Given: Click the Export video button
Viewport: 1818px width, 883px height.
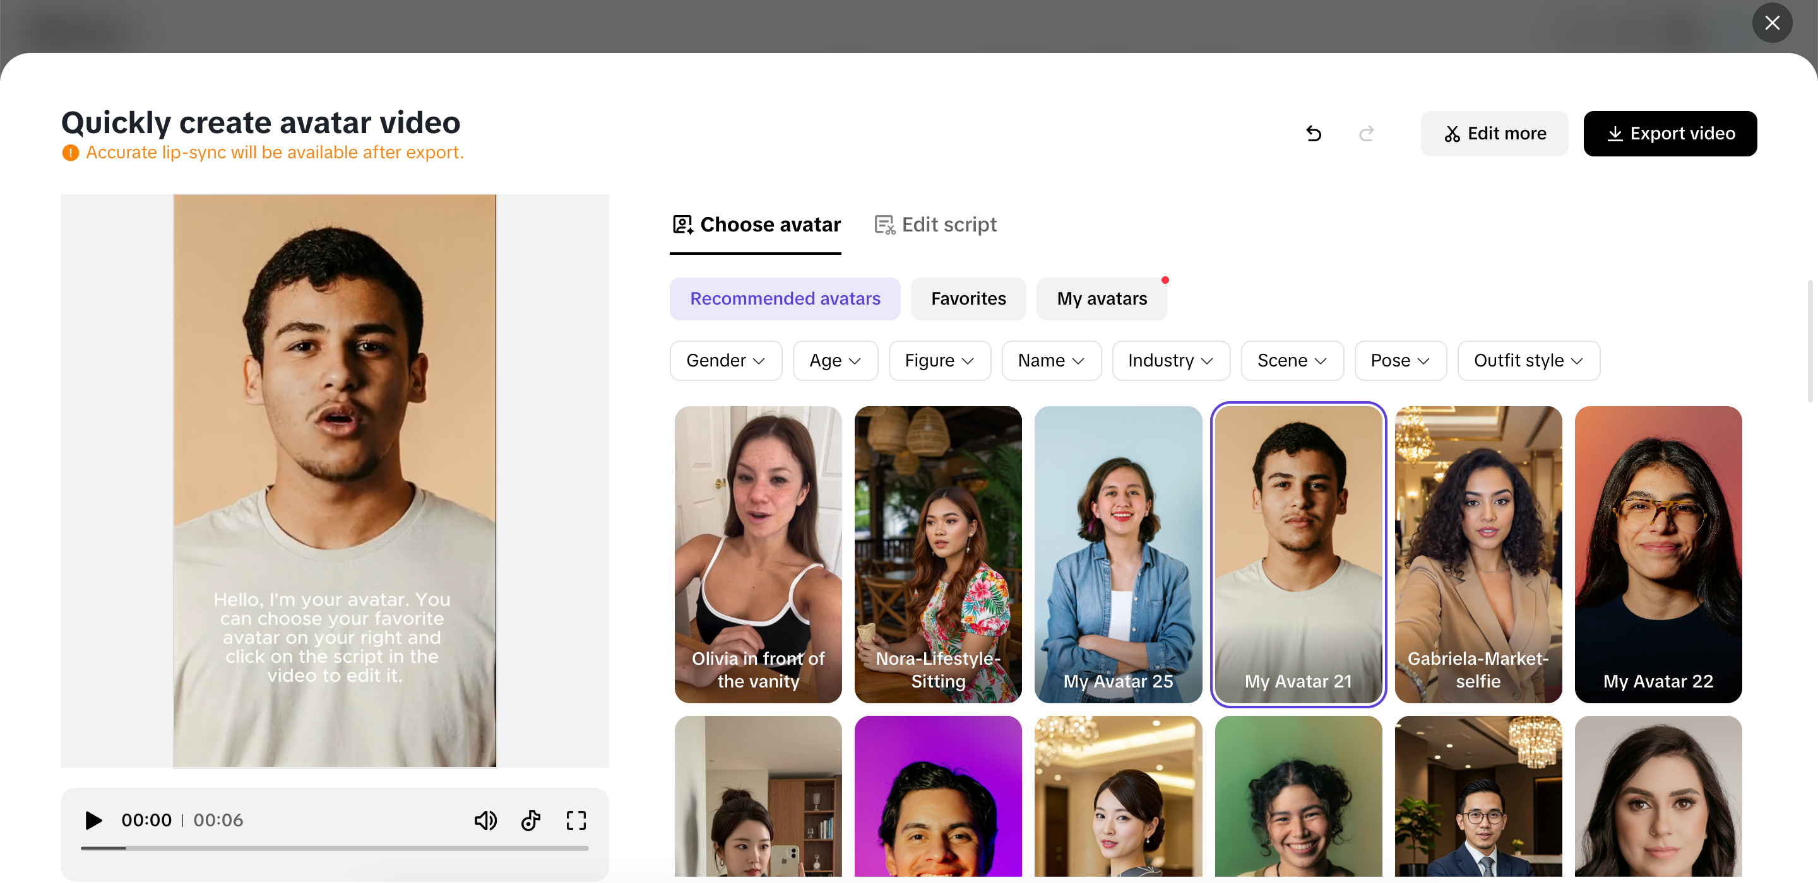Looking at the screenshot, I should click(1670, 133).
